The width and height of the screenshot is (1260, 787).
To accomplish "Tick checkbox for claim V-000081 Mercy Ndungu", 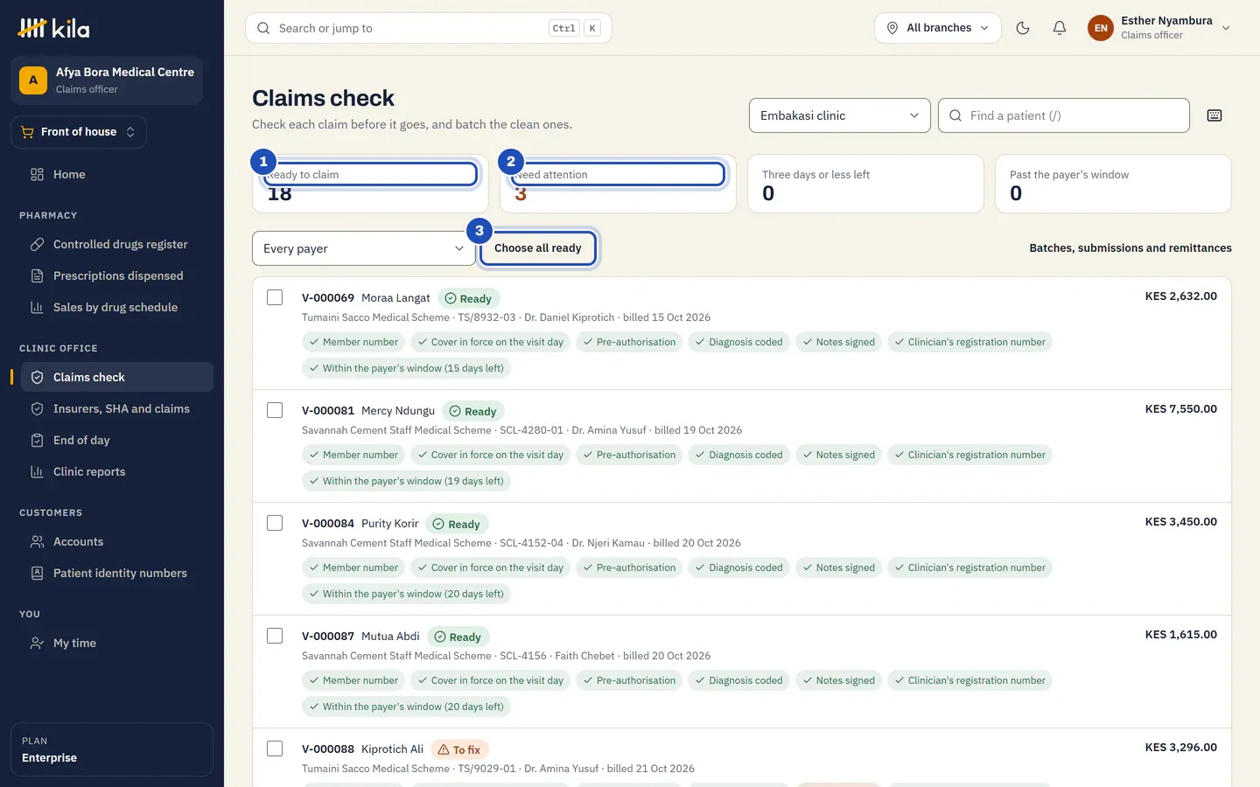I will point(275,410).
